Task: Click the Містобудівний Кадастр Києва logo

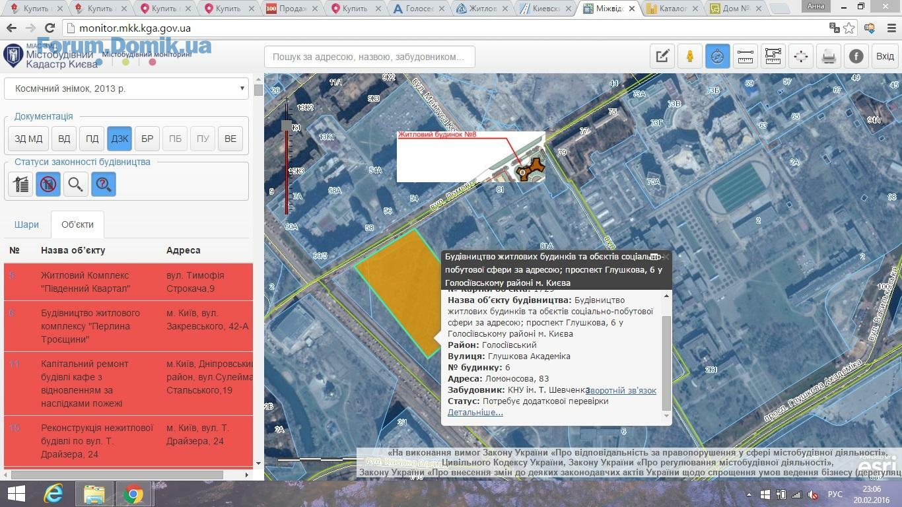Action: [x=51, y=57]
